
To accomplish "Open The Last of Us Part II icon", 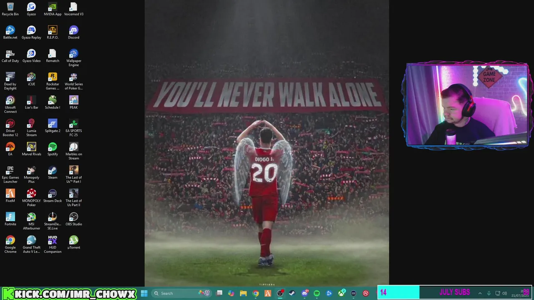I will pos(73,198).
